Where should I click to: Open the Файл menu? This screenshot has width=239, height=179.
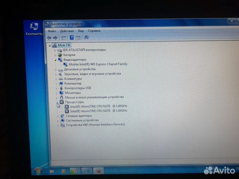pos(52,31)
